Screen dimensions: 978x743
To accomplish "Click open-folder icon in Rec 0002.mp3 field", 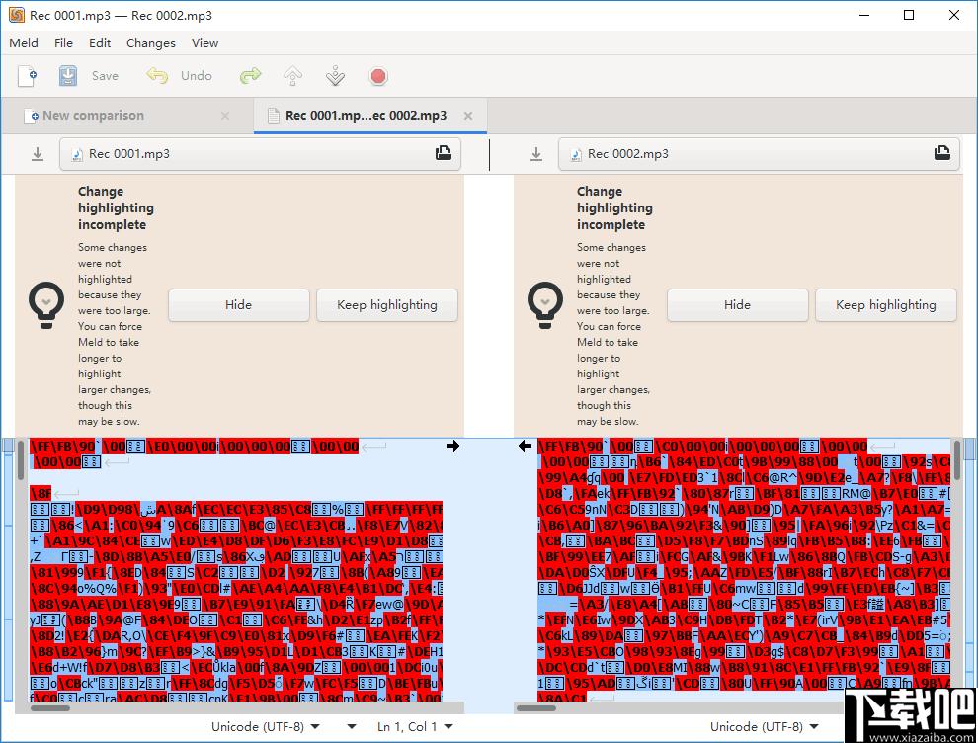I will point(942,153).
